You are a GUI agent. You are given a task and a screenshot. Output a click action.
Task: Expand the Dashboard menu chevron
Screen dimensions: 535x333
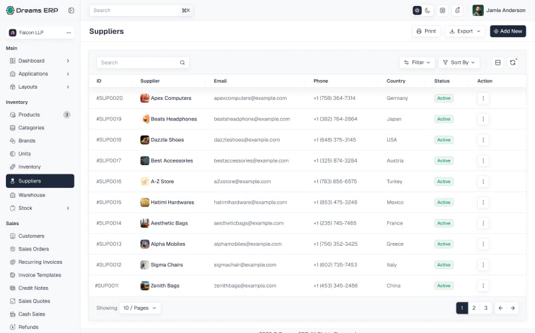(x=68, y=61)
